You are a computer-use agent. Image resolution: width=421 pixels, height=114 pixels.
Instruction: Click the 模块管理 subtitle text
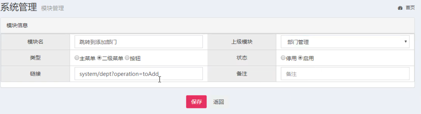point(52,8)
